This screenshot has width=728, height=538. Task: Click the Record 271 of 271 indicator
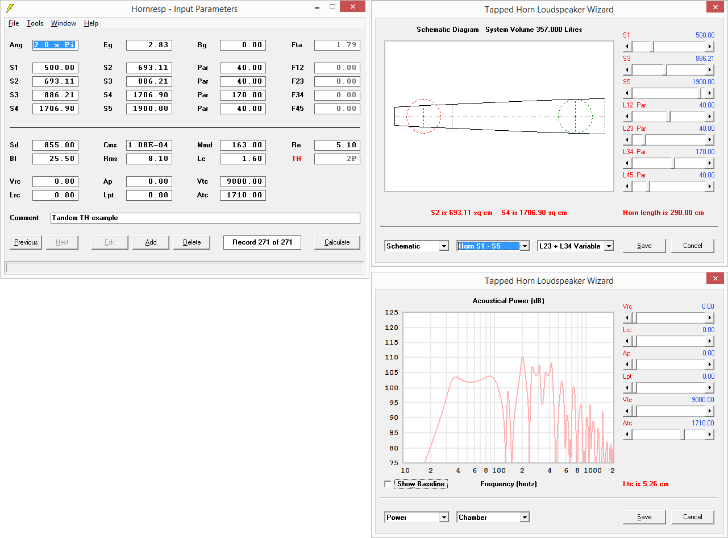[262, 242]
